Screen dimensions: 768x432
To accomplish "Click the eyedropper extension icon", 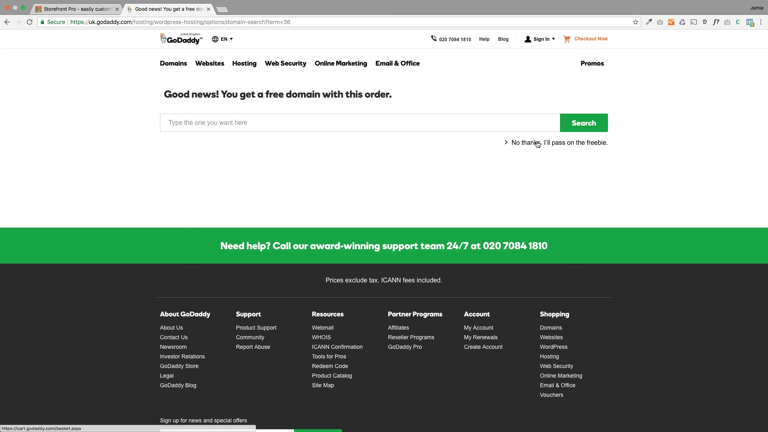I will click(649, 22).
